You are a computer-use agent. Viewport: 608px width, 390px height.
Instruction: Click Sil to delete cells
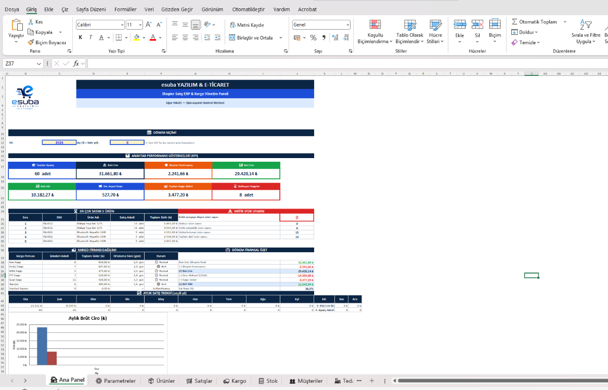477,31
